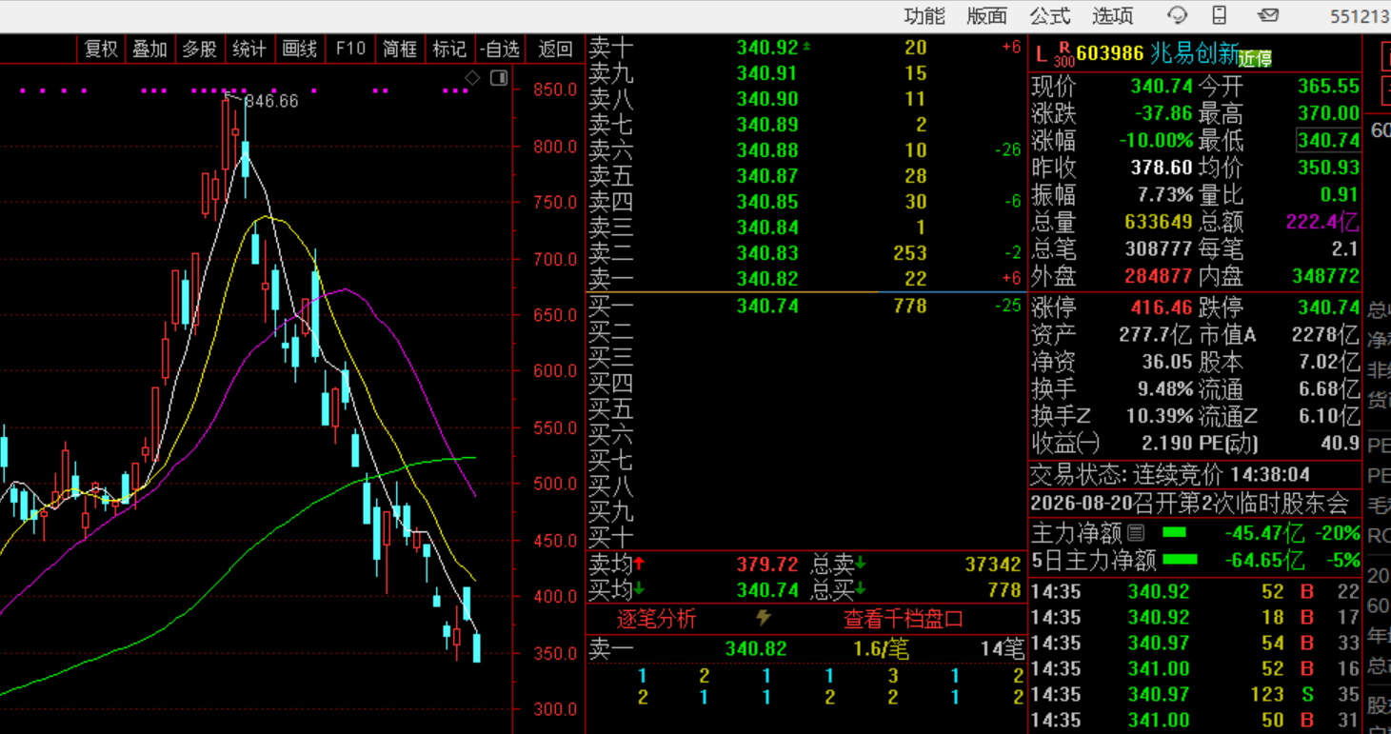The height and width of the screenshot is (734, 1391).
Task: Click 交易状态: 连续竞价 status line
Action: pyautogui.click(x=1170, y=474)
